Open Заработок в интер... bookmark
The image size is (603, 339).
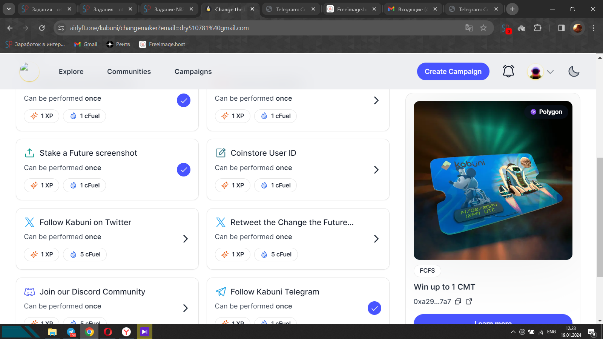(x=35, y=44)
